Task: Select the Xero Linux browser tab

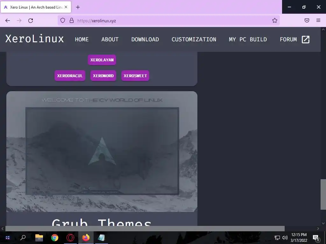Action: coord(36,7)
